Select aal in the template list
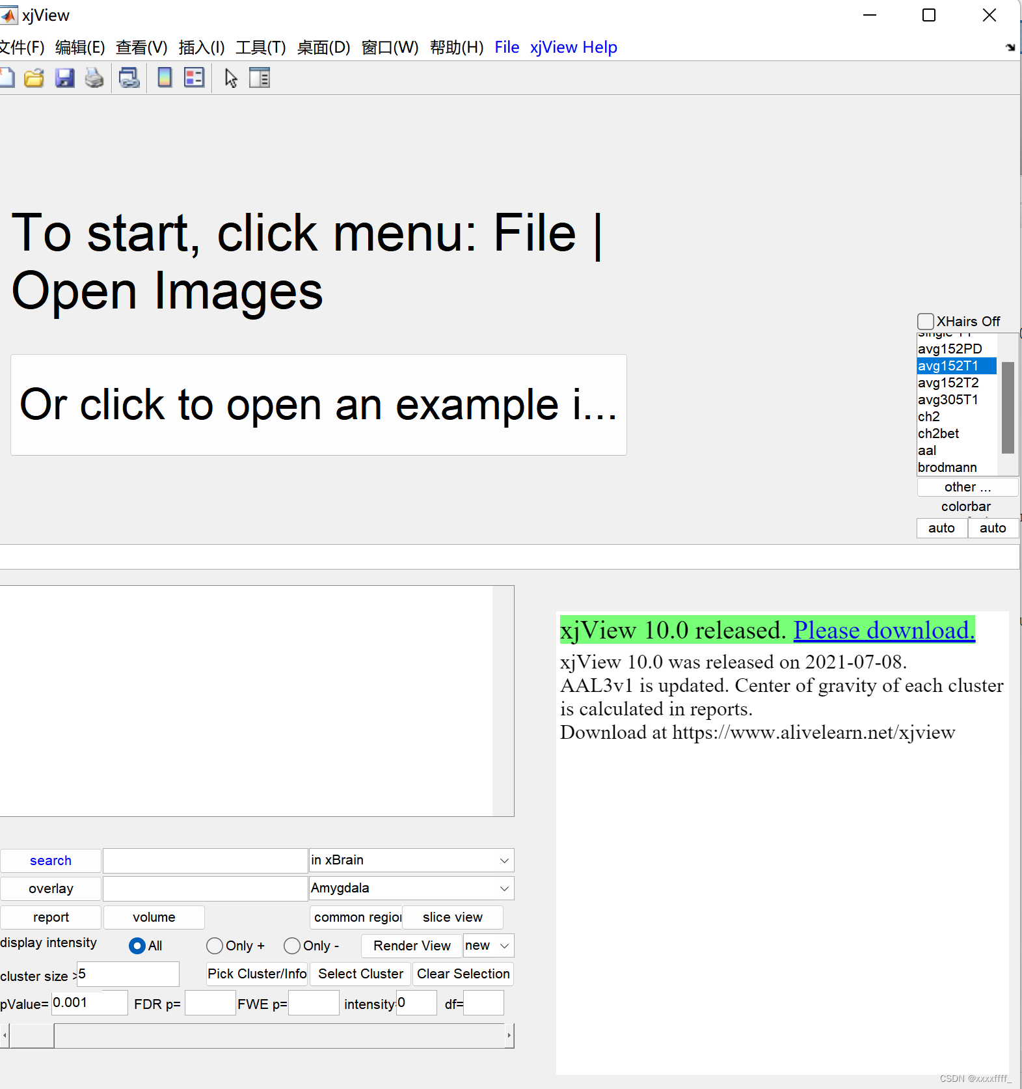 coord(956,450)
